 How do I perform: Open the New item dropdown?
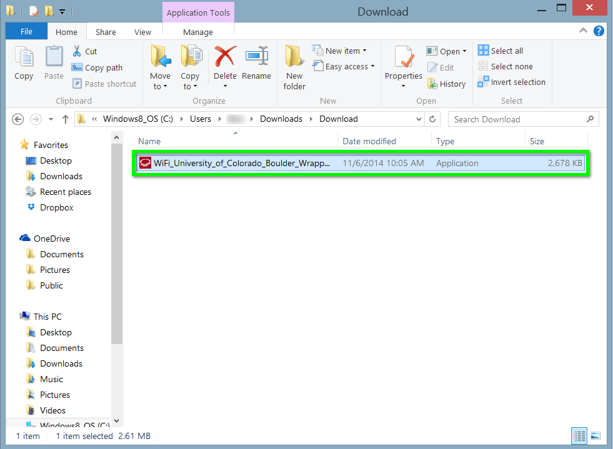click(341, 50)
